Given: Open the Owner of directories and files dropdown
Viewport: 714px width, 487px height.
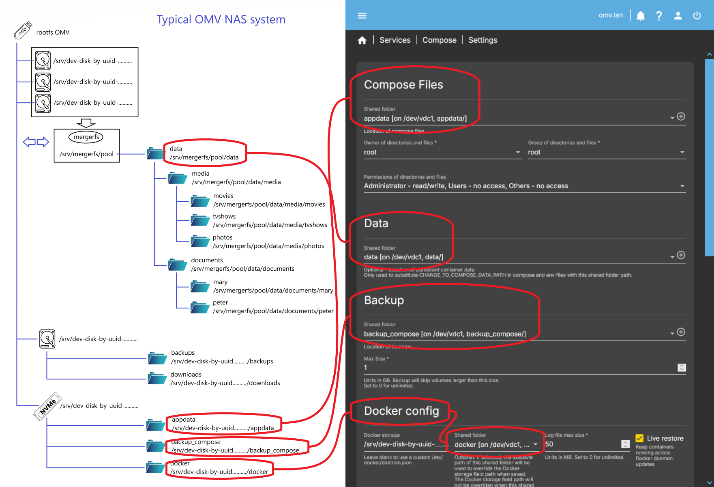Looking at the screenshot, I should (518, 152).
